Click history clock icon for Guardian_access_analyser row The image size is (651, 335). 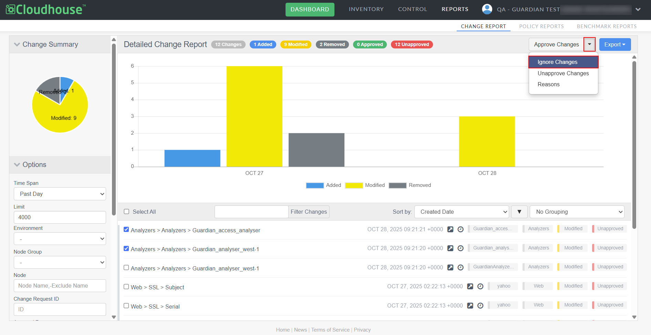[x=460, y=230]
